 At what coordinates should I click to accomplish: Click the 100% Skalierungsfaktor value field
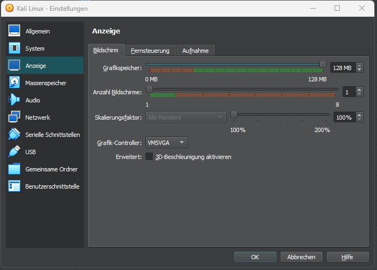344,117
